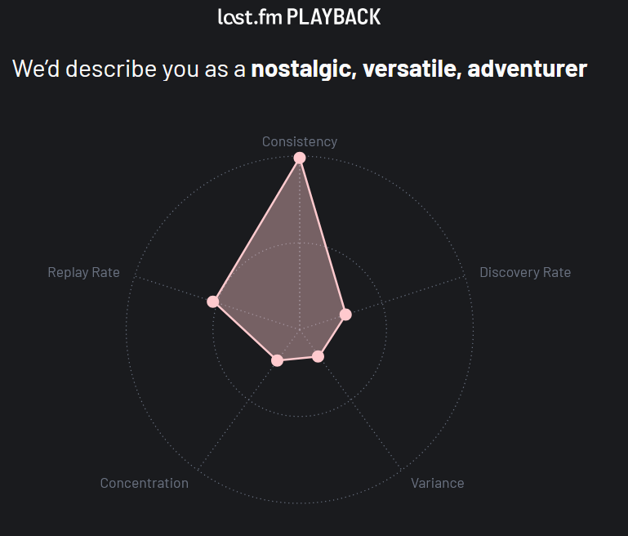Screen dimensions: 628x536
Task: Select the Variance data point marker
Action: (318, 356)
